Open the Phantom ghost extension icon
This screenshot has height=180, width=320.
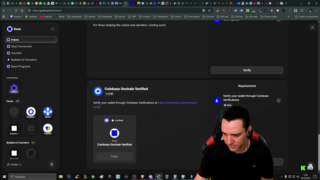pyautogui.click(x=235, y=10)
